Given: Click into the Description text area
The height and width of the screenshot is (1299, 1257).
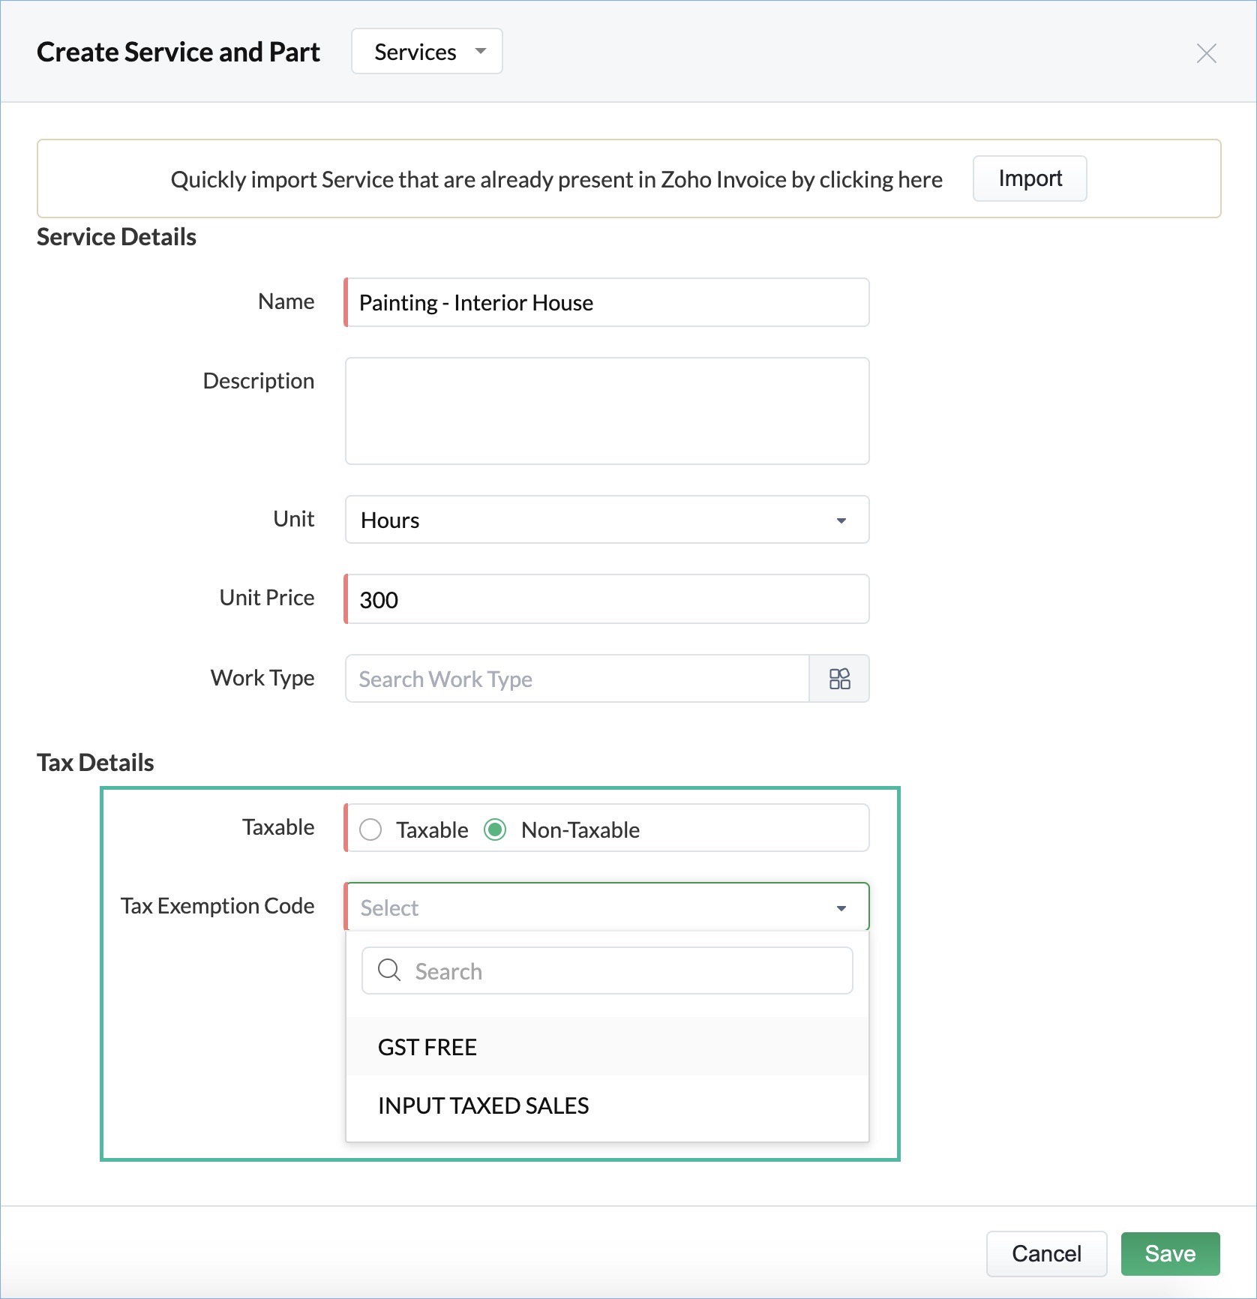Looking at the screenshot, I should click(x=607, y=411).
